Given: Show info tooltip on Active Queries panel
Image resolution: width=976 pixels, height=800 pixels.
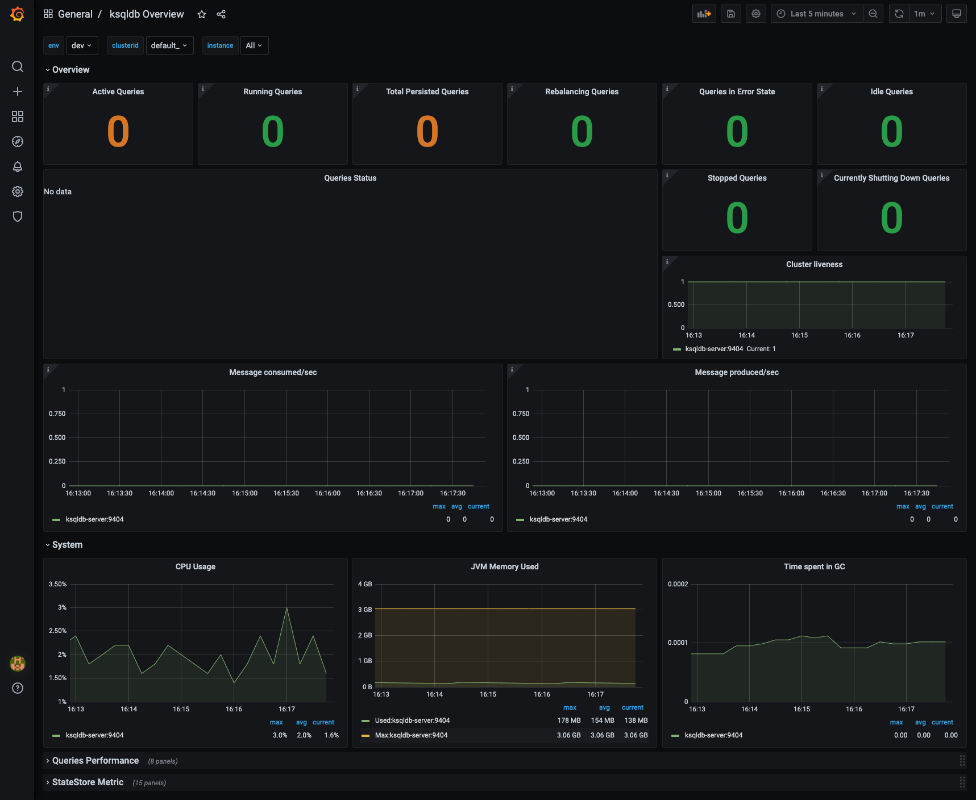Looking at the screenshot, I should click(x=48, y=89).
